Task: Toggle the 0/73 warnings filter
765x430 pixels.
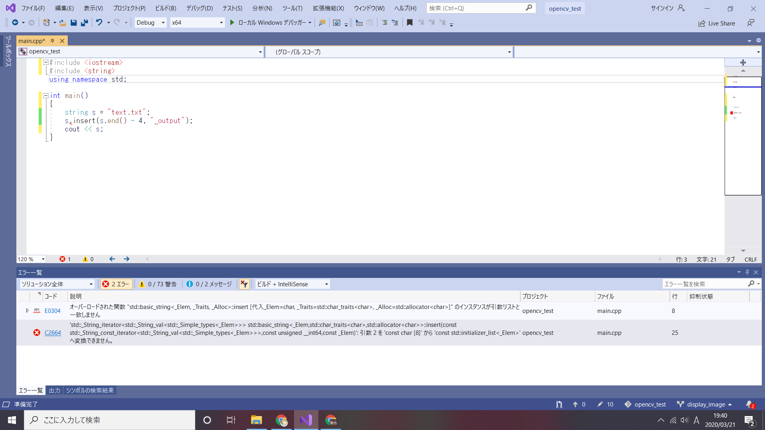Action: click(158, 284)
